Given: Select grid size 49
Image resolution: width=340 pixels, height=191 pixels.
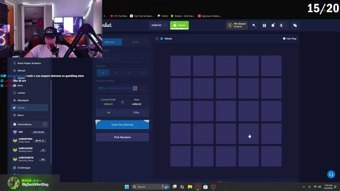Looking at the screenshot, I should 129,72.
